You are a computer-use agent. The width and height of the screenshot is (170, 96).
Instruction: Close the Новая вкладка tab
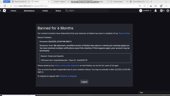[x=127, y=2]
